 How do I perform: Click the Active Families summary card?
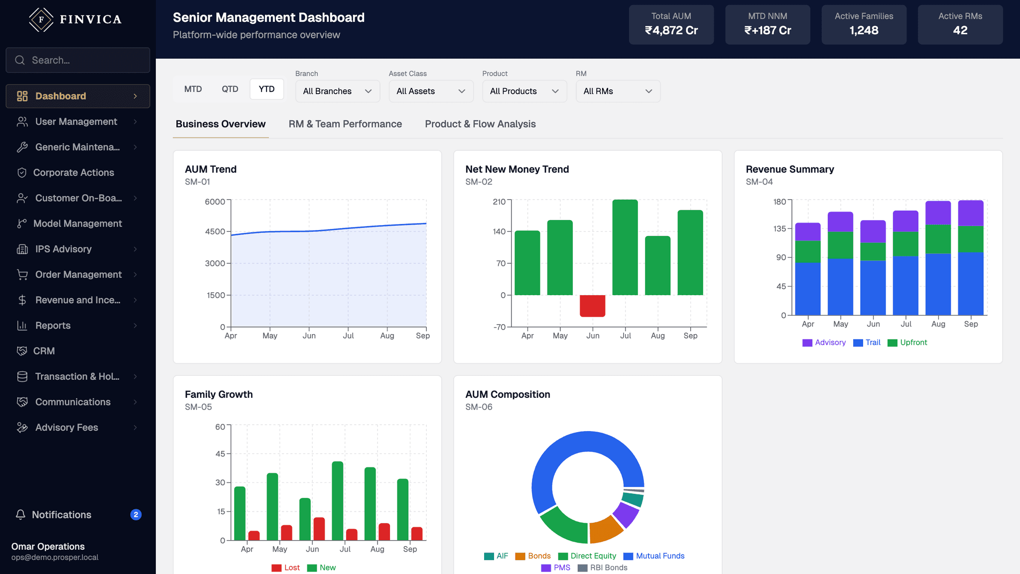[864, 24]
